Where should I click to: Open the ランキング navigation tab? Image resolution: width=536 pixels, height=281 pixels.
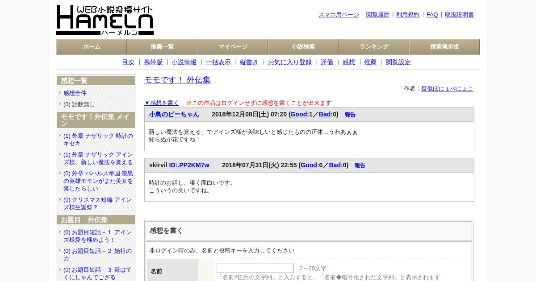[374, 47]
